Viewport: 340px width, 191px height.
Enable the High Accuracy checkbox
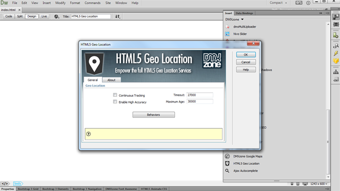[115, 102]
